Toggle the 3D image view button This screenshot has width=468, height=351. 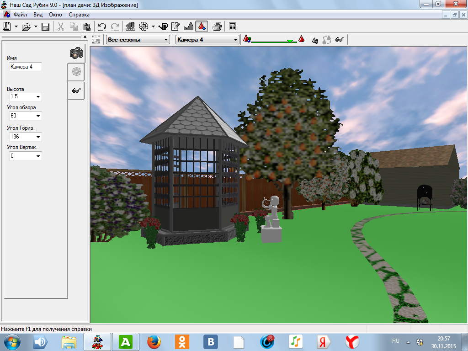click(202, 27)
